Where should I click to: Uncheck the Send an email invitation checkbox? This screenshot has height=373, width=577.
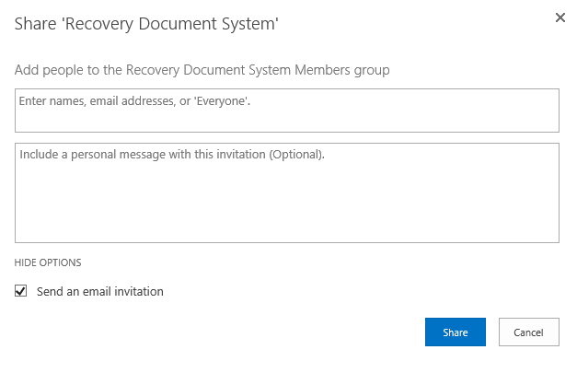[21, 291]
